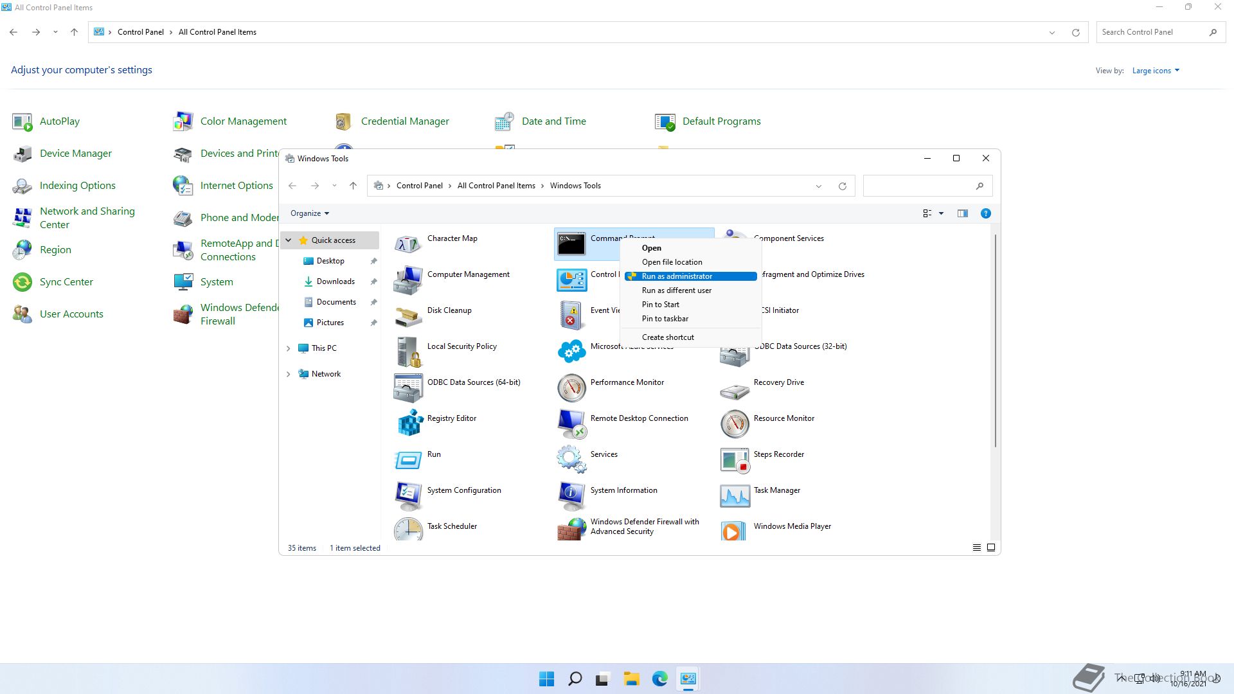Open the View by Large icons dropdown
Image resolution: width=1234 pixels, height=694 pixels.
coord(1156,71)
